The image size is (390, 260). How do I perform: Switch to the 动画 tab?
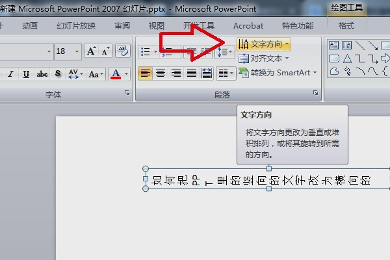coord(30,26)
